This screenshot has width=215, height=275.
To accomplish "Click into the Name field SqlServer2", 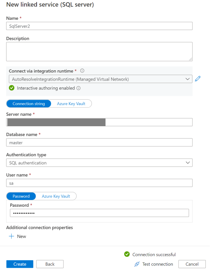I will (99, 26).
